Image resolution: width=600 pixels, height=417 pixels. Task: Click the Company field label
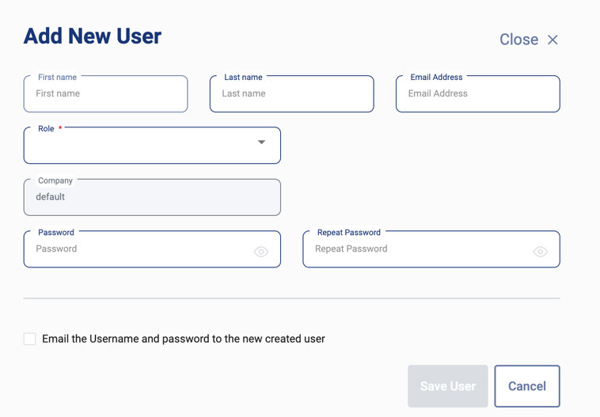pos(55,180)
